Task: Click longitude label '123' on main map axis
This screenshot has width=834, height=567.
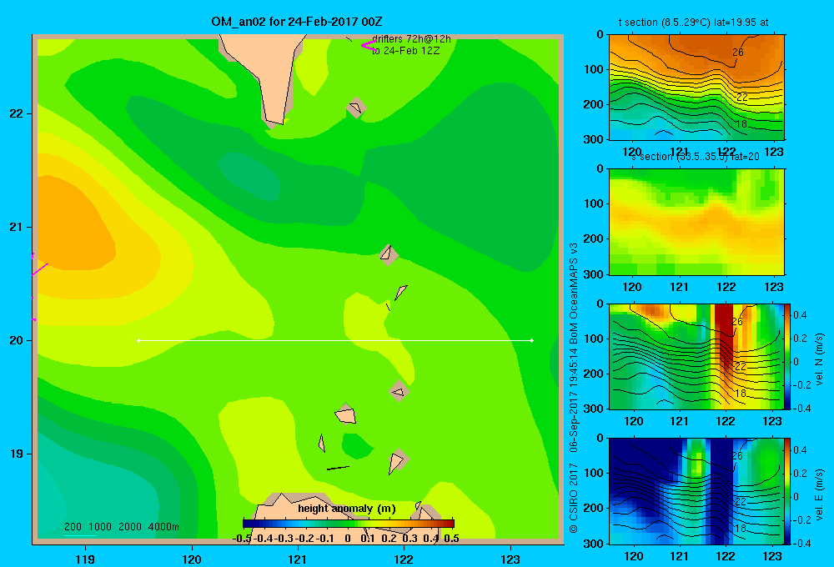Action: [x=510, y=559]
